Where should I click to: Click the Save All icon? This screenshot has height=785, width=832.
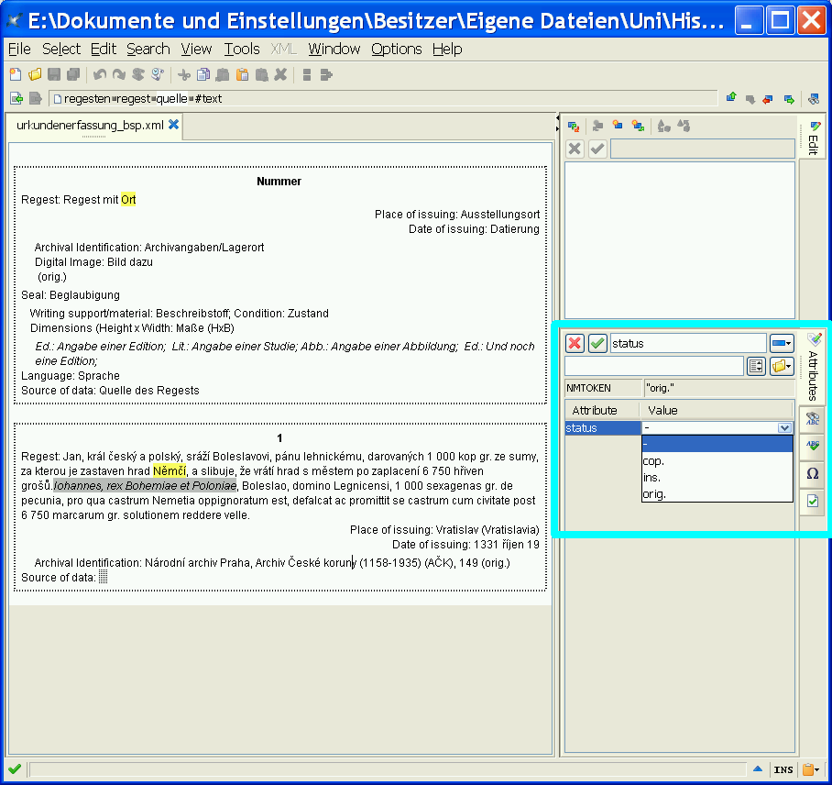point(73,75)
